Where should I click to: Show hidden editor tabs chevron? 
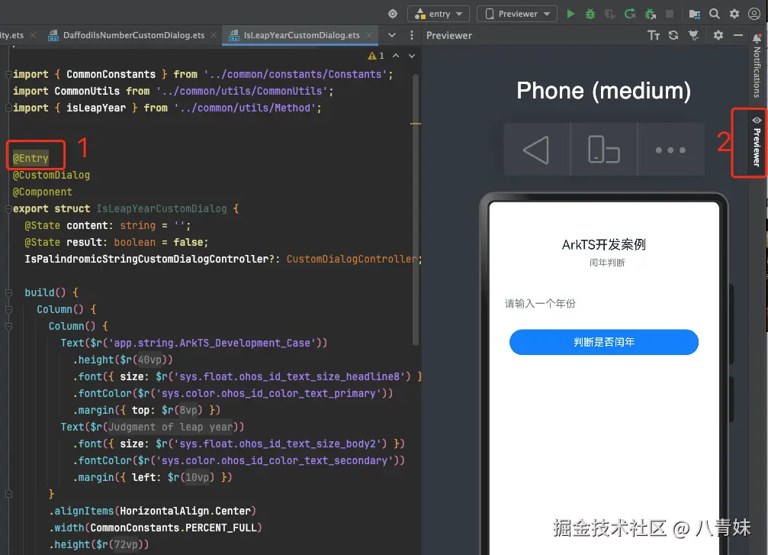pyautogui.click(x=392, y=35)
